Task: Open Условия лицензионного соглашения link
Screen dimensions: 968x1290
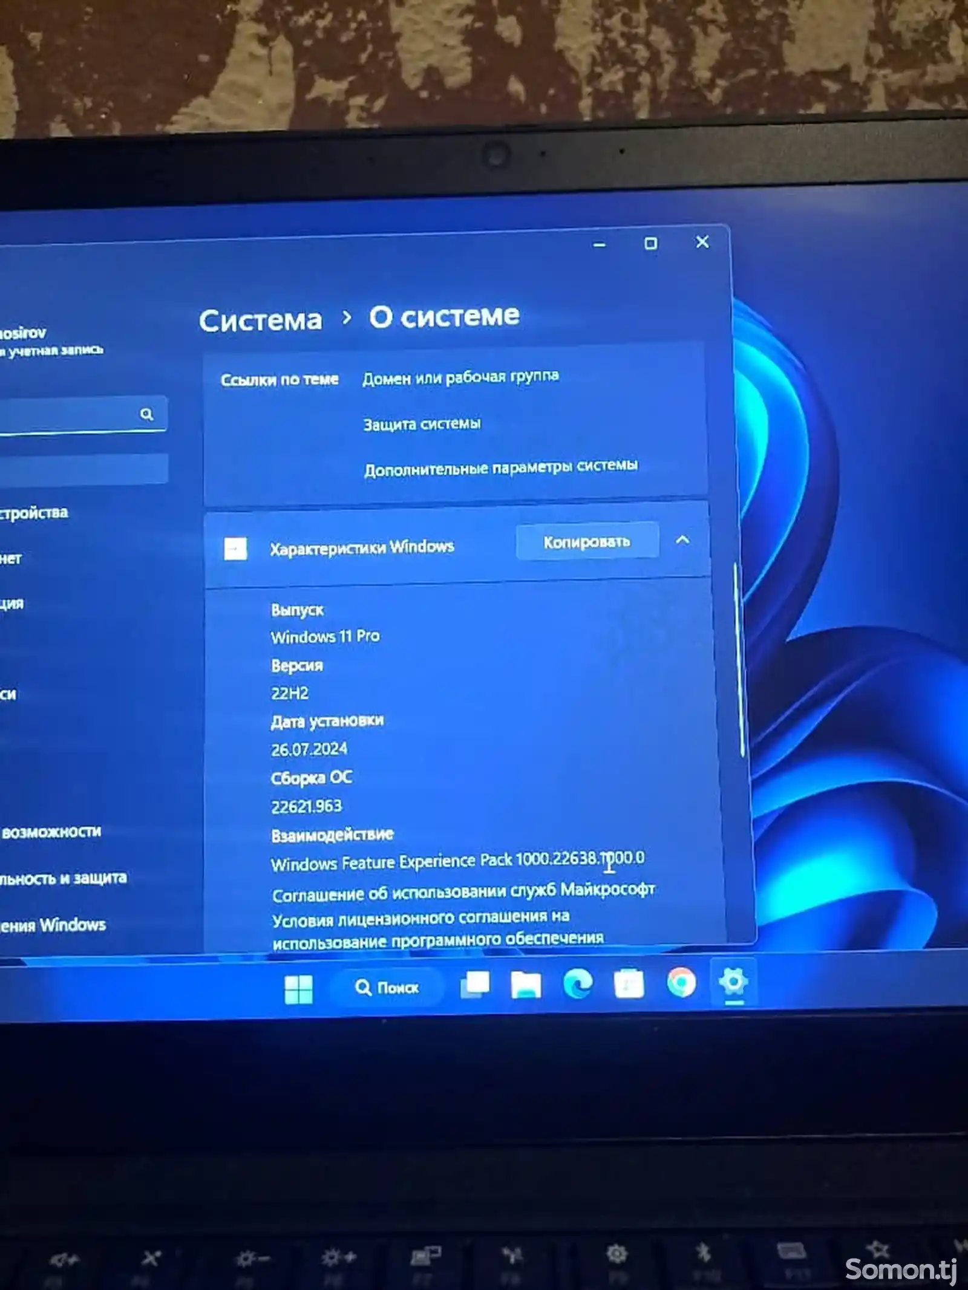Action: tap(438, 928)
